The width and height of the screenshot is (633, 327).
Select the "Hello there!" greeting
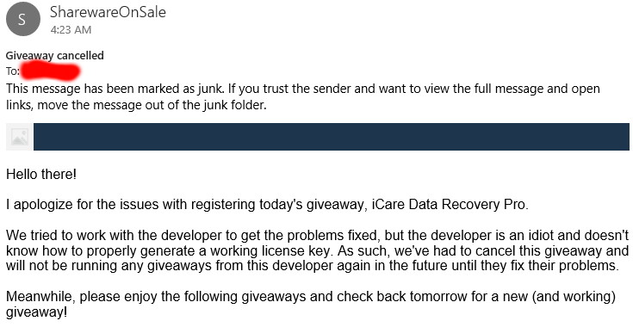(41, 175)
